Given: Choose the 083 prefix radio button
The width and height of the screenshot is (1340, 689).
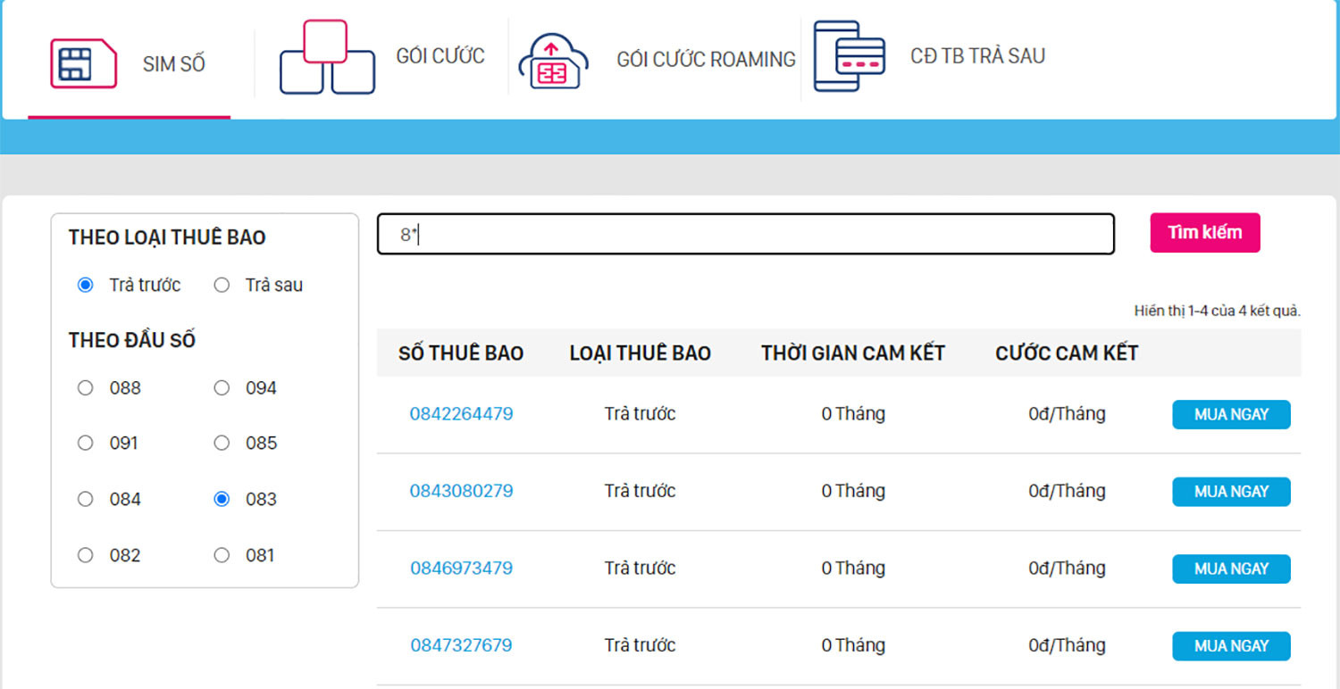Looking at the screenshot, I should pyautogui.click(x=222, y=499).
